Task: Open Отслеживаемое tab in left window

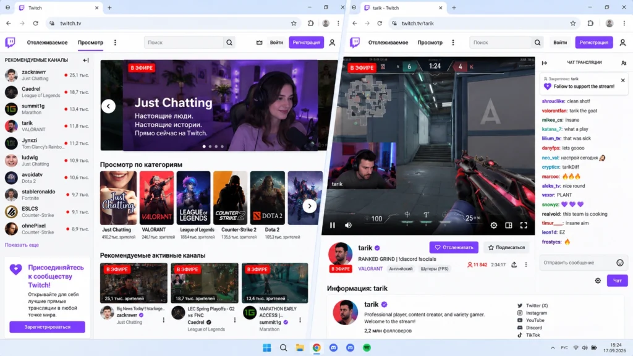Action: [x=47, y=43]
